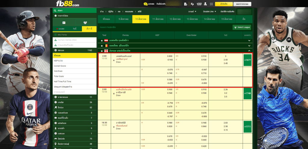Toggle favorite star for the 2:00 Draw 3.45 match
This screenshot has height=149, width=308.
(x=114, y=60)
